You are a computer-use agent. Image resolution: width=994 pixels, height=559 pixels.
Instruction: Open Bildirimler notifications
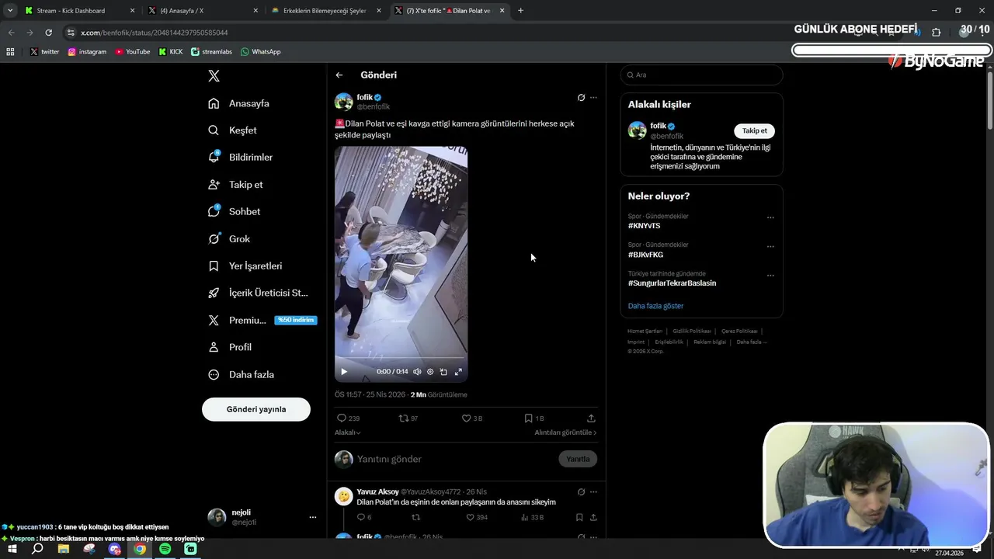[241, 157]
